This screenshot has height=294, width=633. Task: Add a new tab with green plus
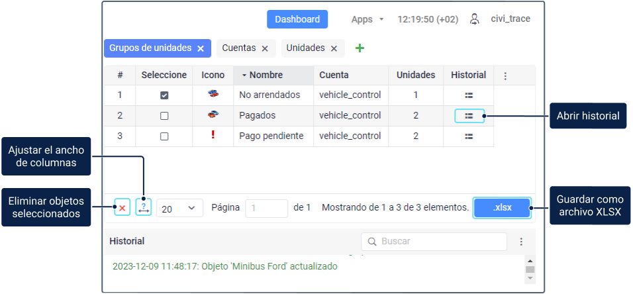360,48
